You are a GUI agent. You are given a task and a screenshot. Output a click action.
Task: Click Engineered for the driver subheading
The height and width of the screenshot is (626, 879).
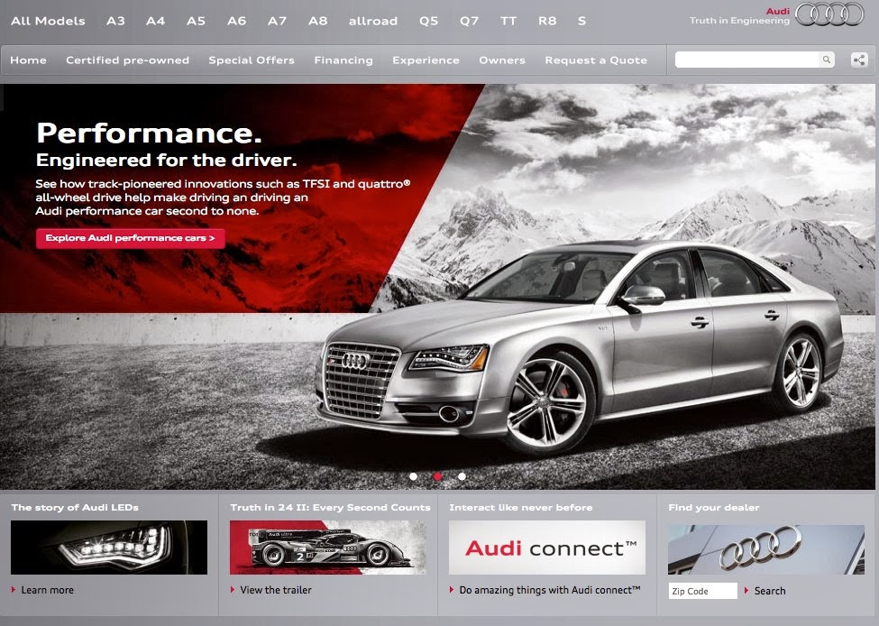167,160
